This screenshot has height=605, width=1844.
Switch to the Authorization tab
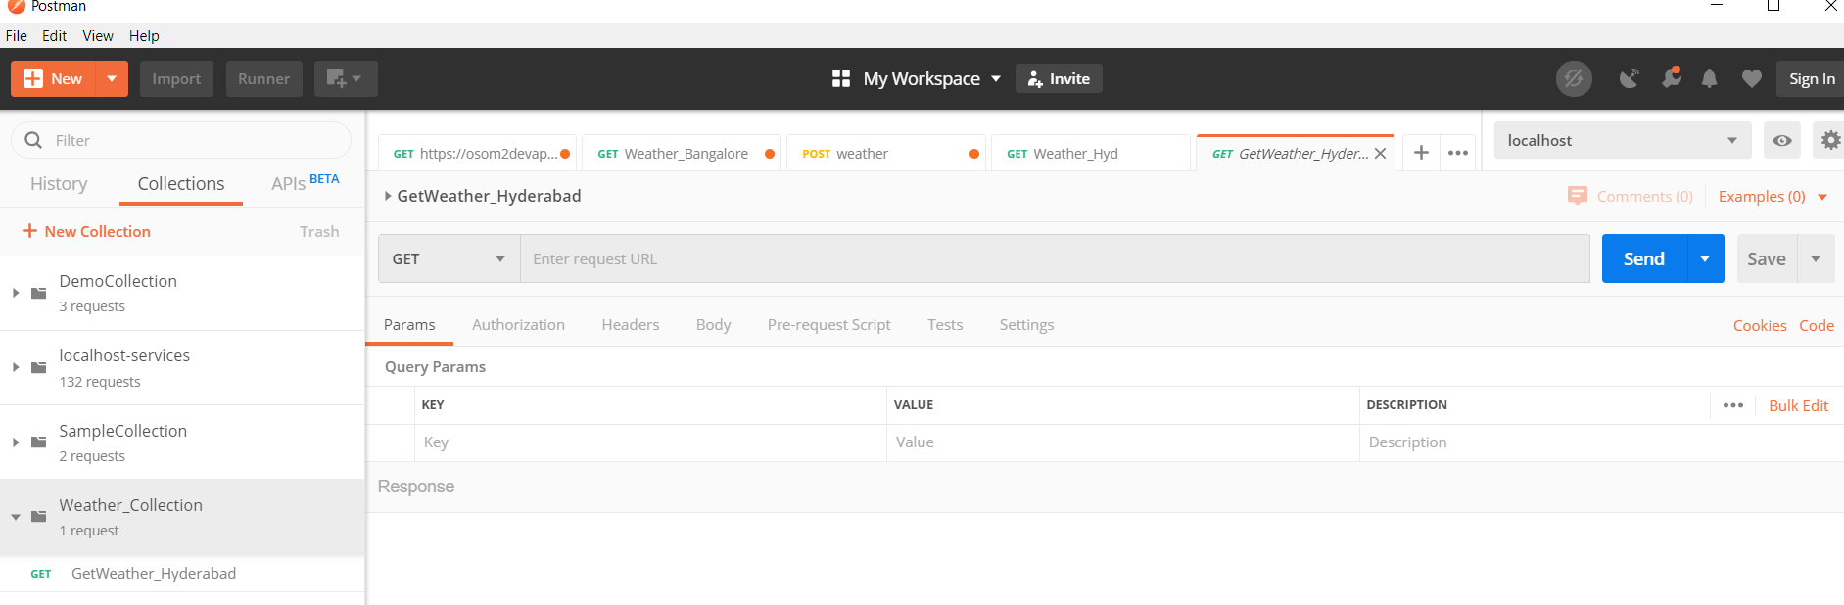[518, 324]
